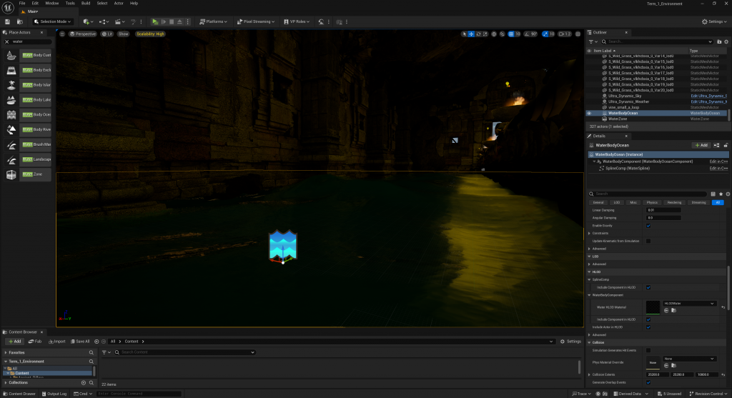Click Edit in C++ for WaterBodyComponent
732x398 pixels.
coord(718,161)
